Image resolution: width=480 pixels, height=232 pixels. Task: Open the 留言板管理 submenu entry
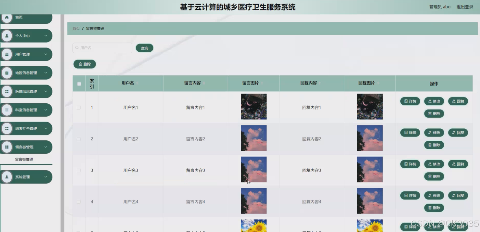click(x=24, y=160)
